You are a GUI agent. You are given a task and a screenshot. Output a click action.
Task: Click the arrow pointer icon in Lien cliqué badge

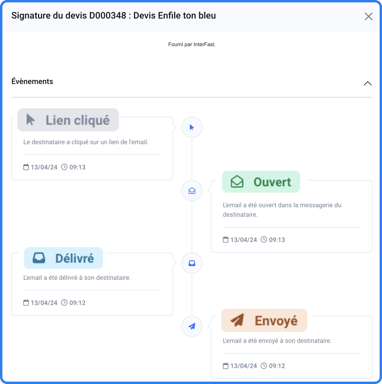(30, 119)
